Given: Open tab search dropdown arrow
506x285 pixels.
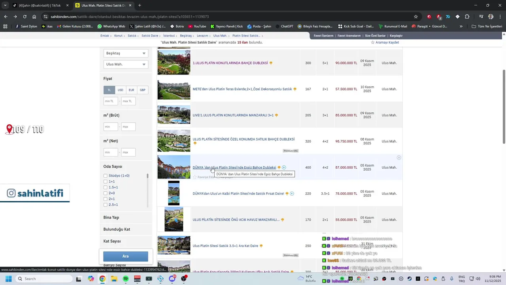Looking at the screenshot, I should [5, 6].
